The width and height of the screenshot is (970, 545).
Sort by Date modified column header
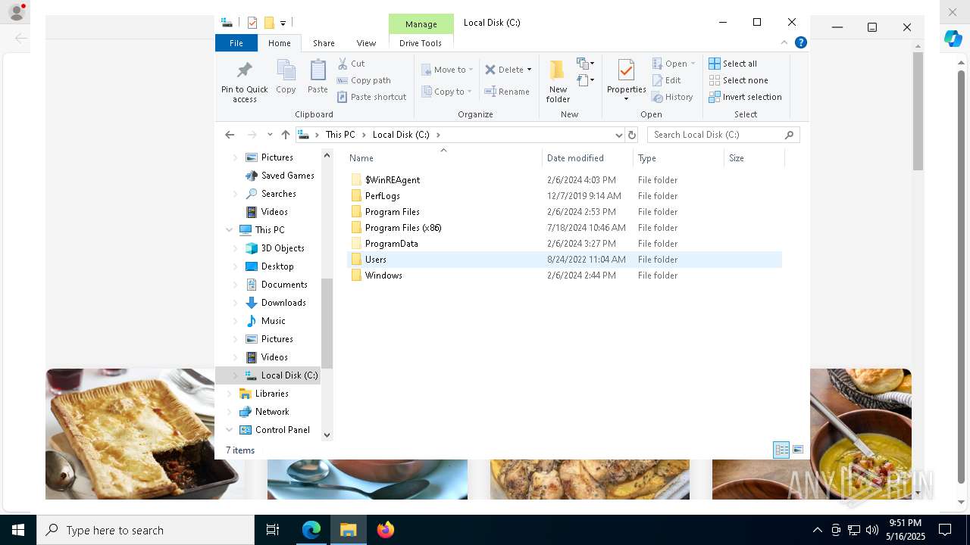pyautogui.click(x=587, y=158)
